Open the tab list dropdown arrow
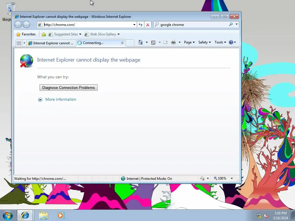 click(24, 43)
